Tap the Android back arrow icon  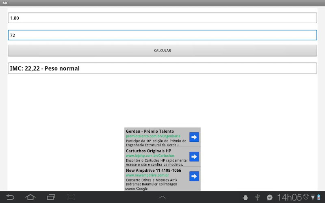(x=10, y=197)
